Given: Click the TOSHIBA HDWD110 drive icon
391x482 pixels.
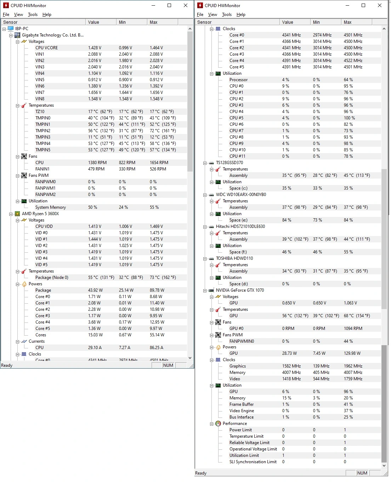Looking at the screenshot, I should pyautogui.click(x=211, y=258).
